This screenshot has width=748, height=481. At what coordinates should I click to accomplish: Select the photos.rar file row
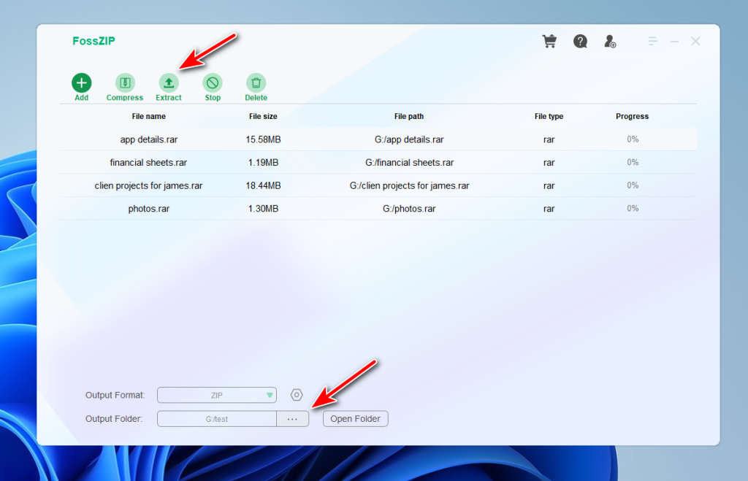click(x=149, y=208)
